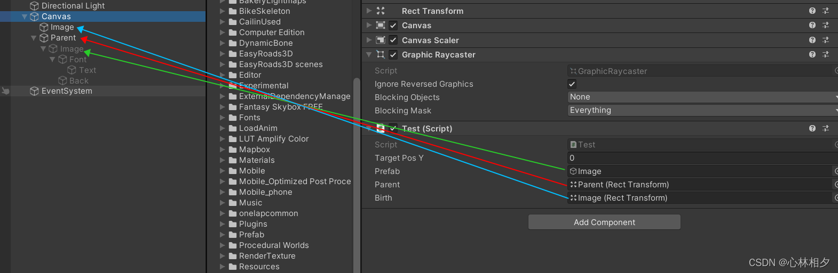Image resolution: width=838 pixels, height=273 pixels.
Task: Select Parent object in hierarchy
Action: point(63,38)
